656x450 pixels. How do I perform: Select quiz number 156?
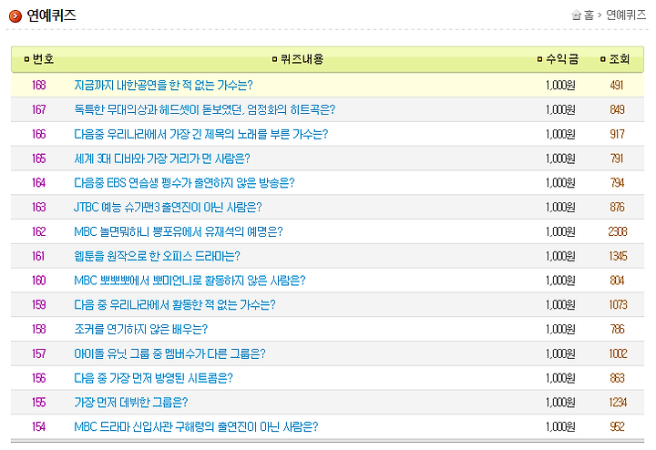point(39,378)
